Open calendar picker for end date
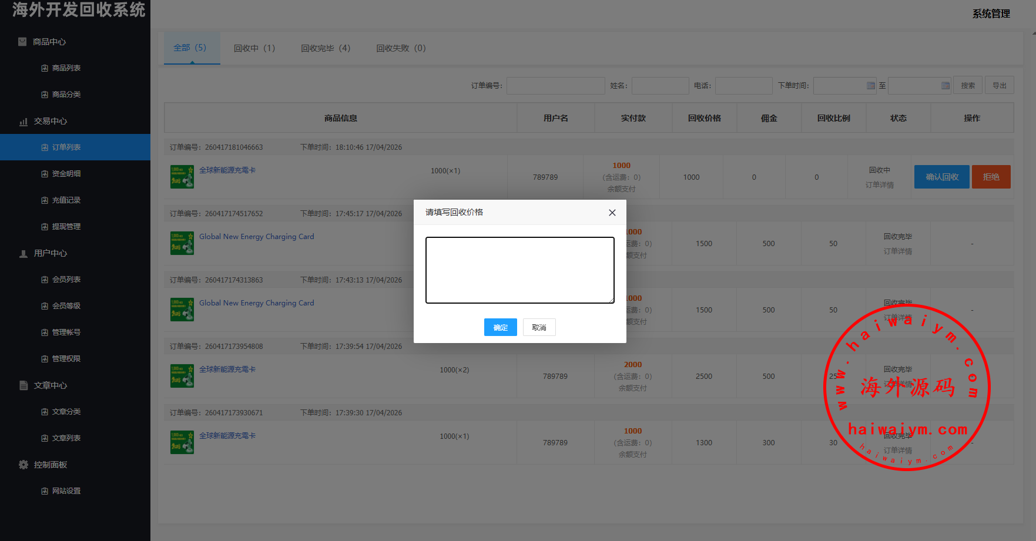Image resolution: width=1036 pixels, height=541 pixels. 946,86
